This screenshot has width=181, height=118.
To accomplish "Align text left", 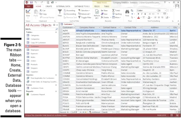I will click(155, 18).
